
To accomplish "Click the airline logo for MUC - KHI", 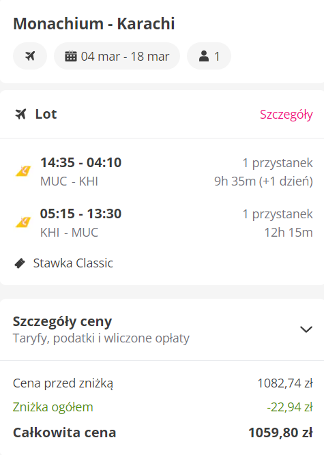I will tap(23, 171).
